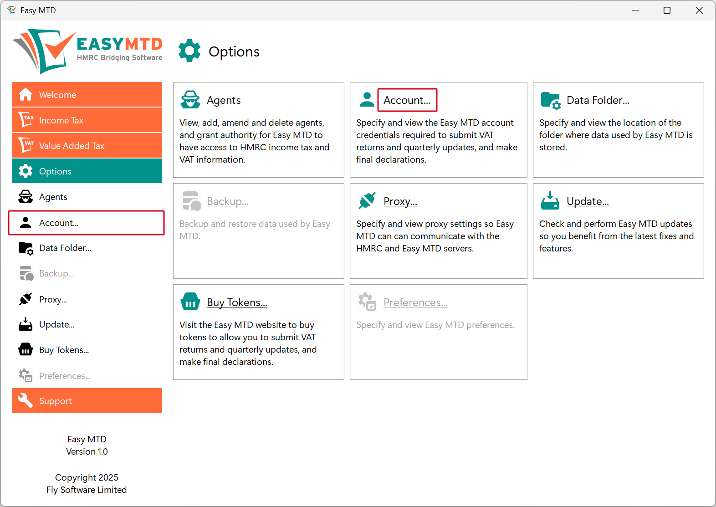
Task: Click the Preferences card gears icon
Action: pyautogui.click(x=367, y=302)
